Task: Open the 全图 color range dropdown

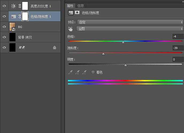Action: click(130, 29)
